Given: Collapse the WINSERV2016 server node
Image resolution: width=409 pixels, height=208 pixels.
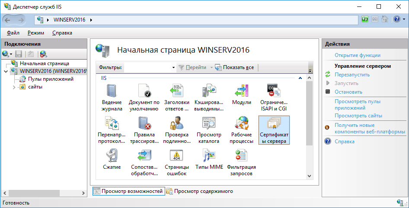Looking at the screenshot, I should 6,71.
